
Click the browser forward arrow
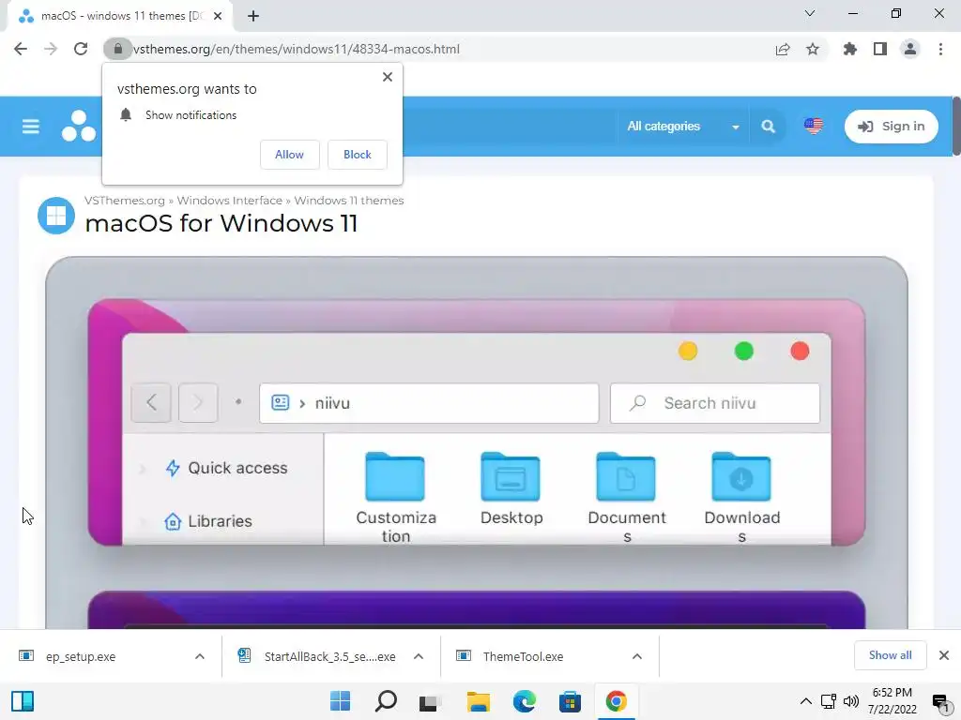pos(51,49)
